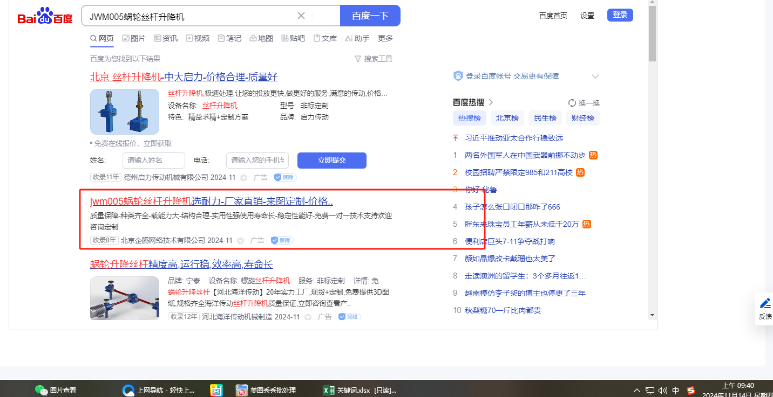Open 搜索工具 filter options
773x397 pixels.
[374, 59]
